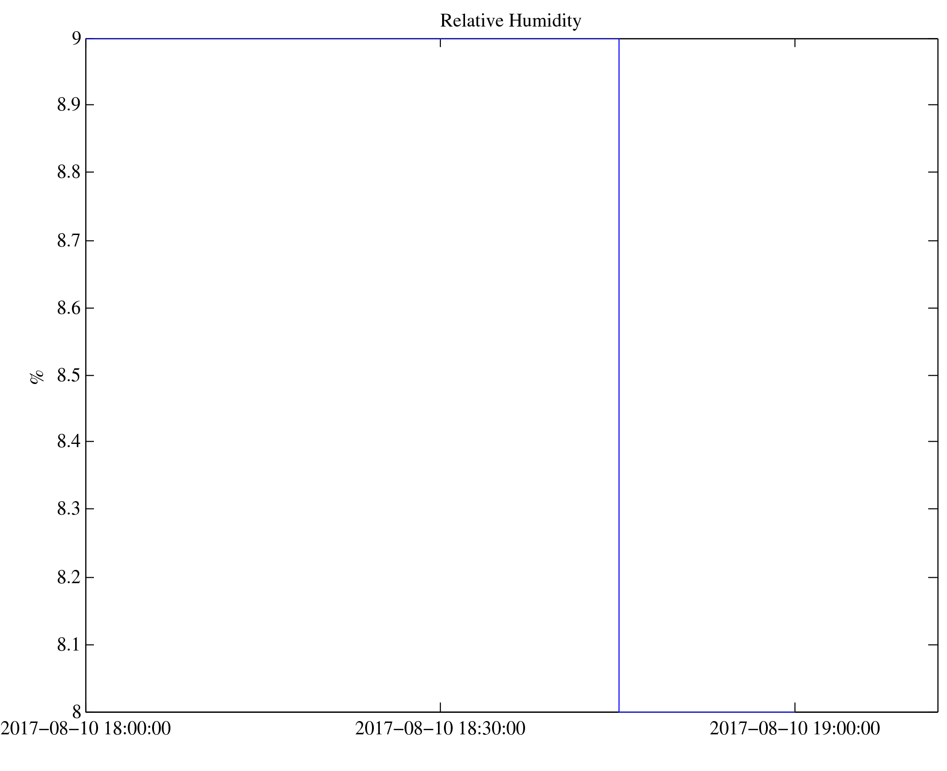Select the y-axis value 8.5
This screenshot has width=947, height=771.
69,375
